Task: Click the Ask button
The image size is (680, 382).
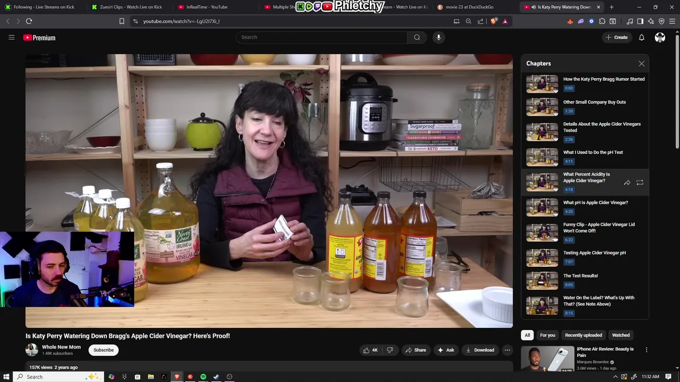Action: [445, 350]
